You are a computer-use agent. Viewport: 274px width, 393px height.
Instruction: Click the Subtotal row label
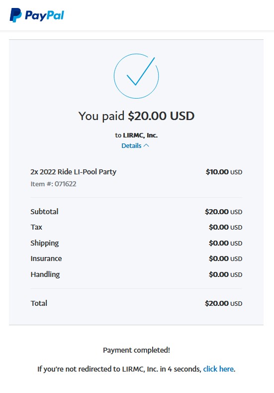(44, 212)
